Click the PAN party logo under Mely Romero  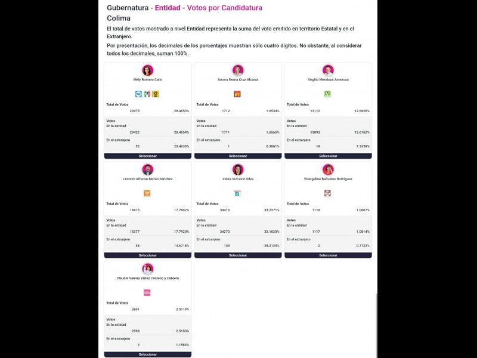139,94
